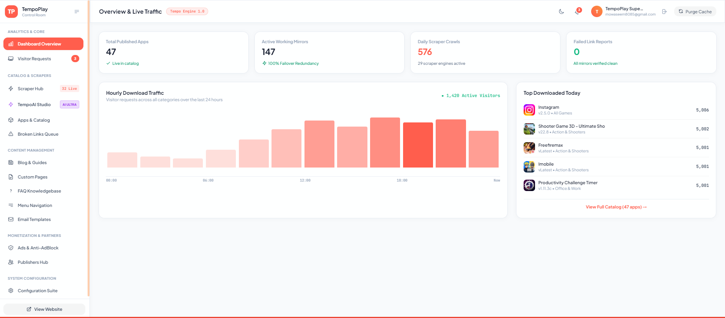Click the user avatar with letter T
Image resolution: width=725 pixels, height=318 pixels.
tap(597, 12)
